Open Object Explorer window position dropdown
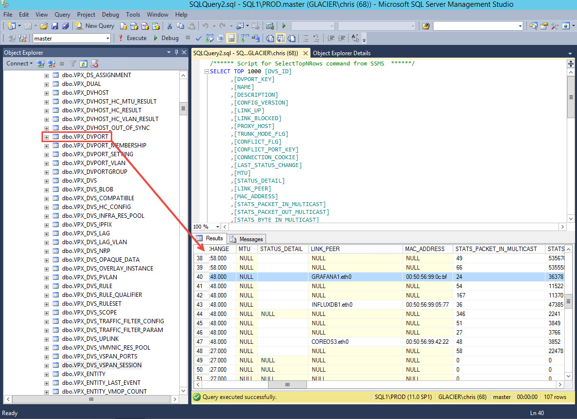This screenshot has width=577, height=419. (x=169, y=52)
